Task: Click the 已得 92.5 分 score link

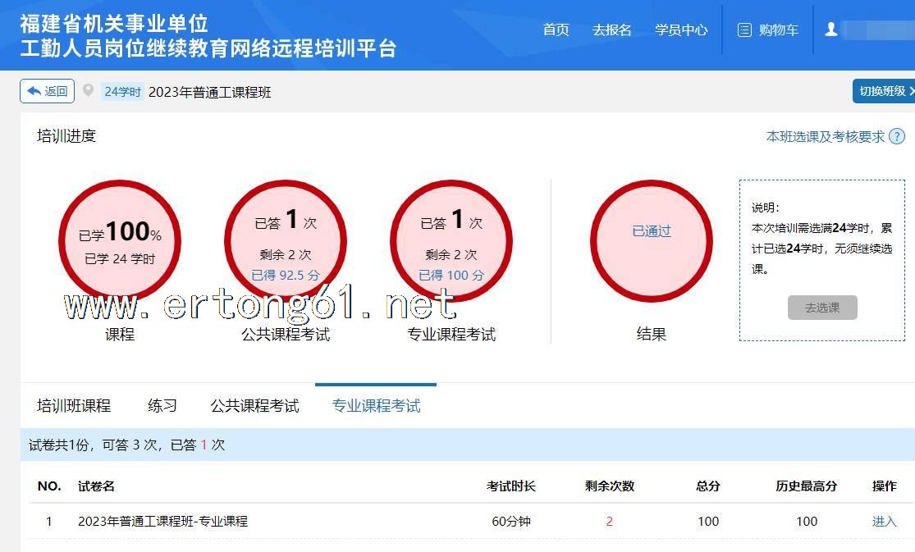Action: pyautogui.click(x=286, y=276)
